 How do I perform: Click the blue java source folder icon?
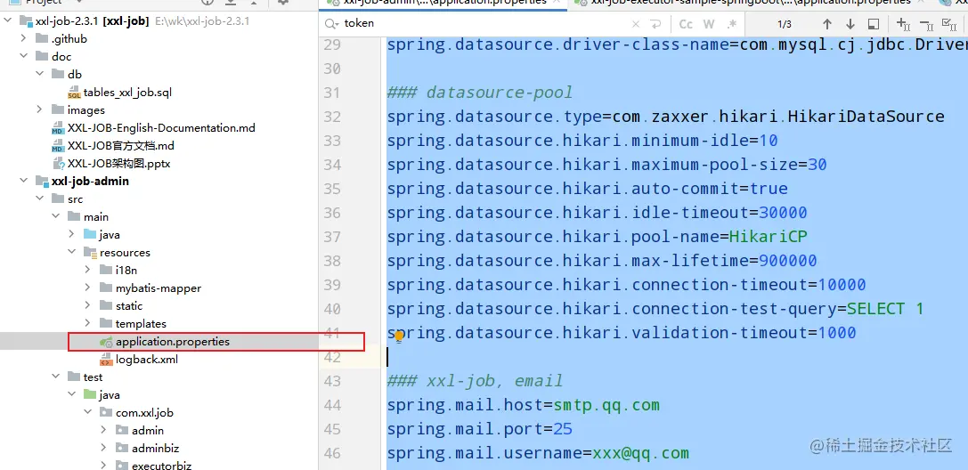click(90, 234)
